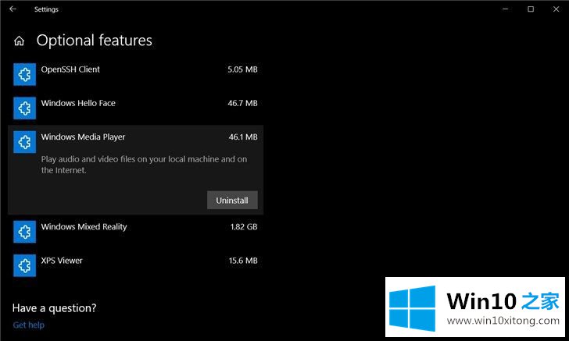Screen dimensions: 569x341
Task: Uninstall Windows Media Player
Action: 232,200
